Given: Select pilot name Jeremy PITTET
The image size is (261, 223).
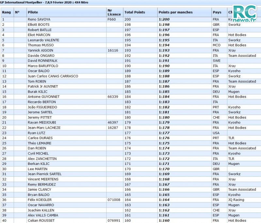Looking at the screenshot, I should pos(39,118).
